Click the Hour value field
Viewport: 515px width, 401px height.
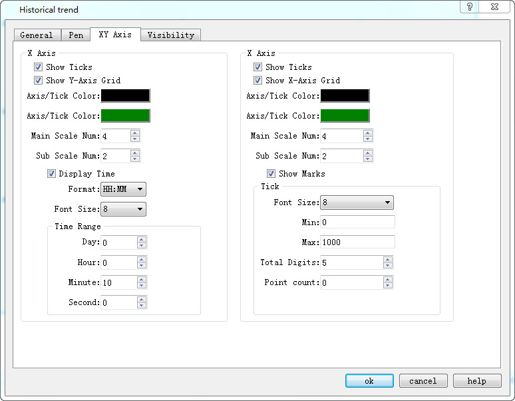[x=119, y=262]
